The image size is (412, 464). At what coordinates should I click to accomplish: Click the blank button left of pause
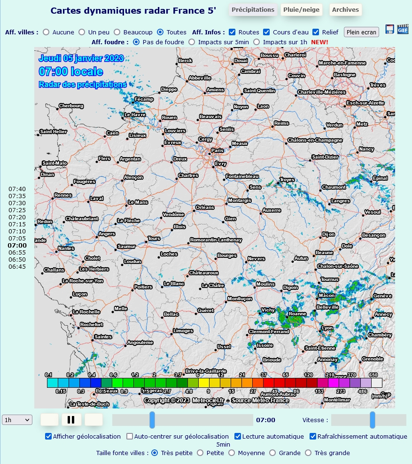[49, 420]
